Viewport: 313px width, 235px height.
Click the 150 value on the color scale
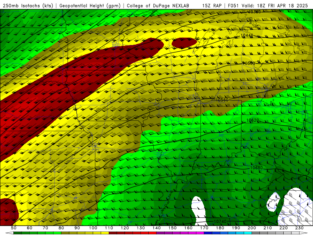point(172,228)
